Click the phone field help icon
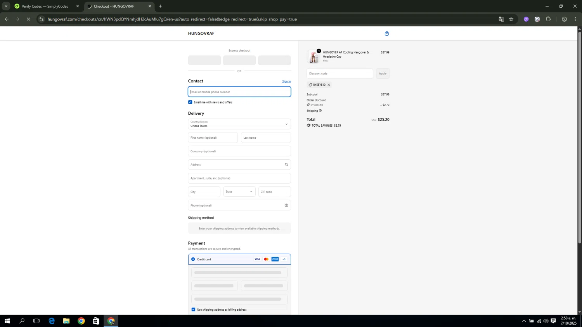 pyautogui.click(x=286, y=205)
